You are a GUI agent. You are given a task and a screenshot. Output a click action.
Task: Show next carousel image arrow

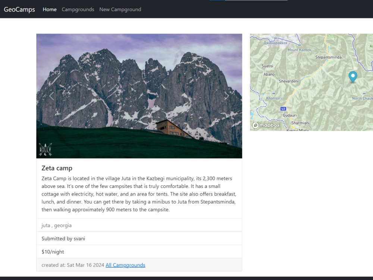pos(226,96)
